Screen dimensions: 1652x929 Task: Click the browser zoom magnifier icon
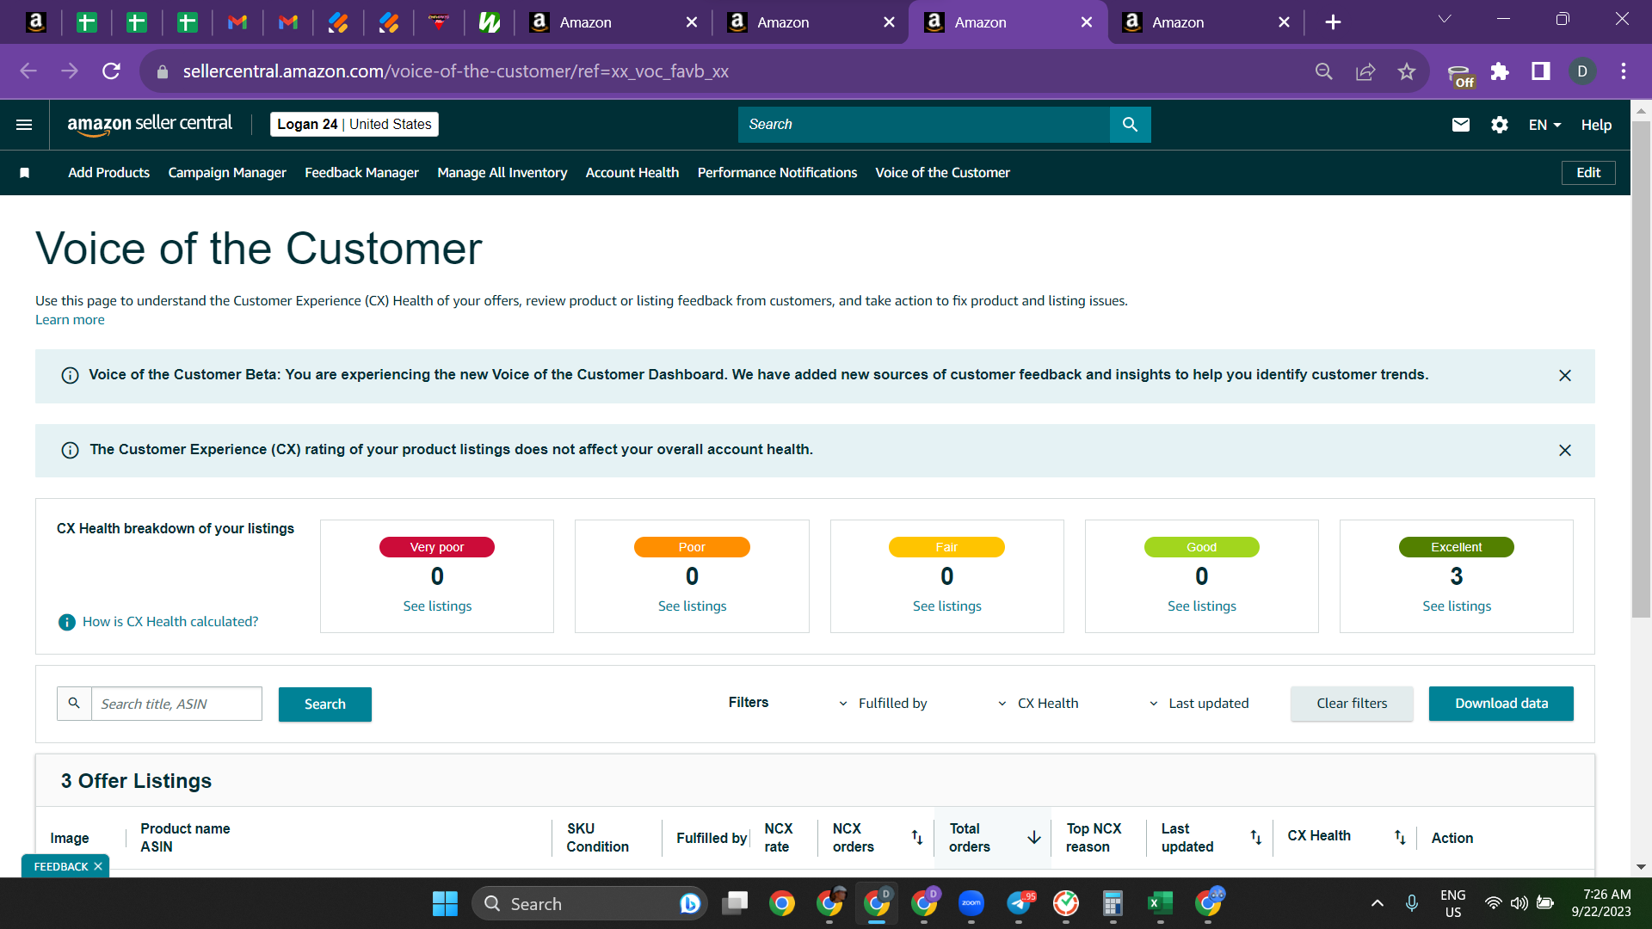[x=1324, y=71]
